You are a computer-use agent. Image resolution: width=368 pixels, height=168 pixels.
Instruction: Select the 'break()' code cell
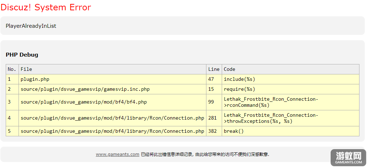click(x=290, y=131)
